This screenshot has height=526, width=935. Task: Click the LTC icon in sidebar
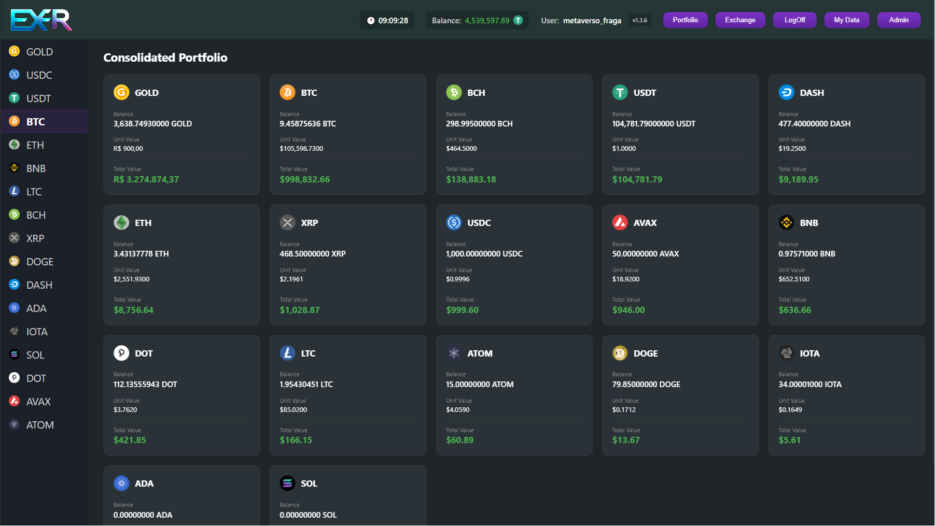coord(15,191)
